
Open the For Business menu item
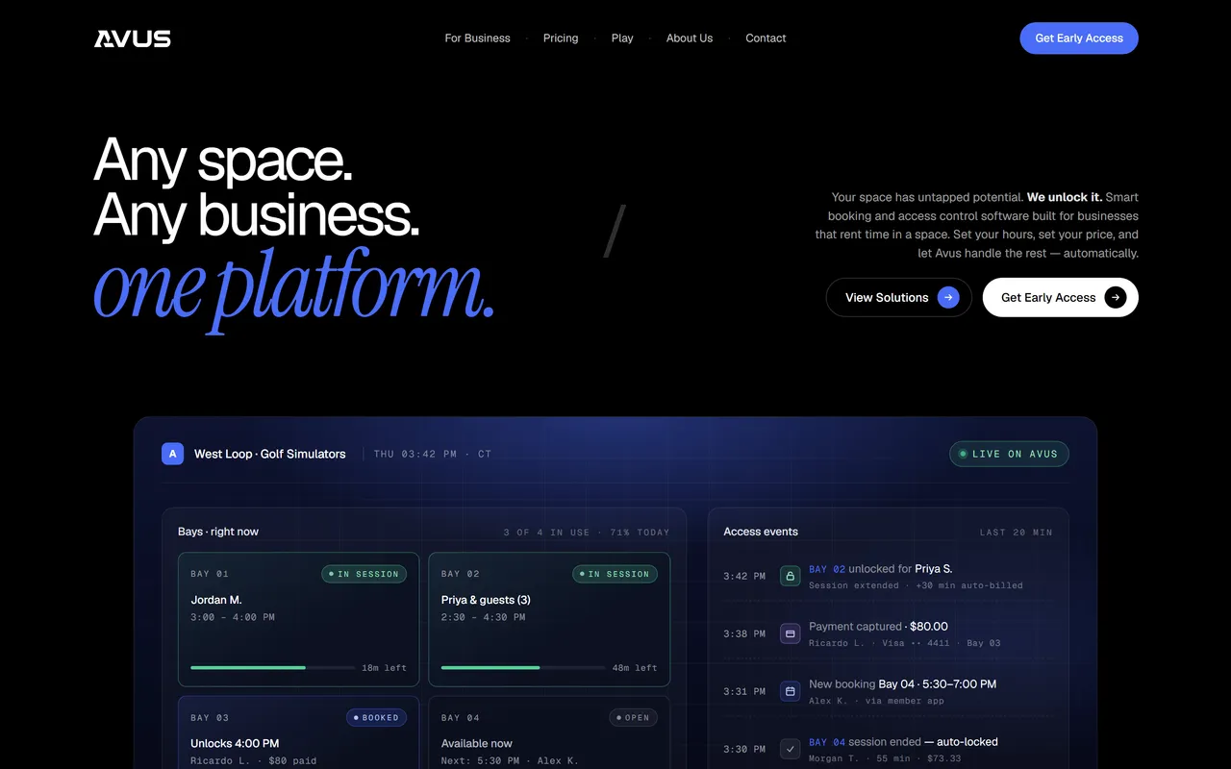click(478, 38)
